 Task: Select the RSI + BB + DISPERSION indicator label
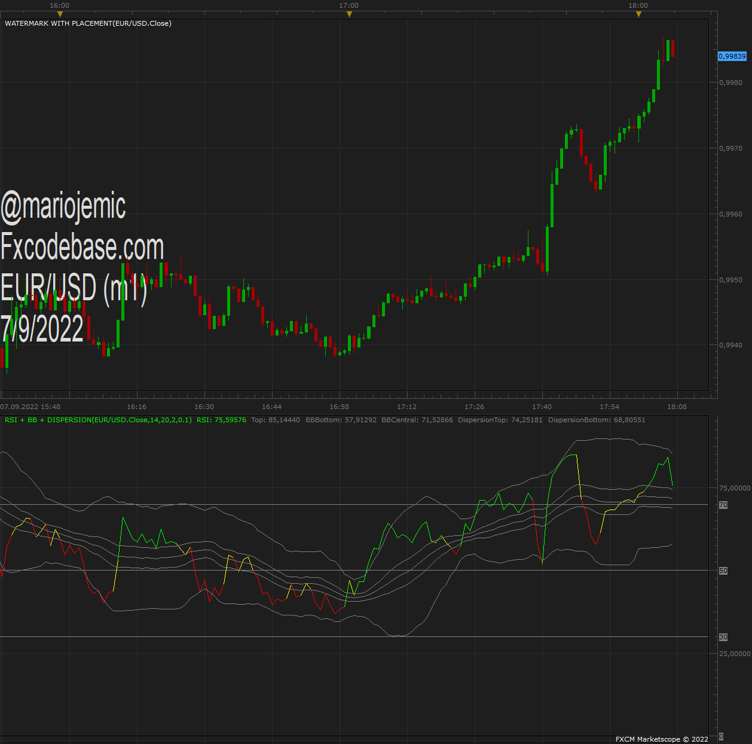click(98, 420)
